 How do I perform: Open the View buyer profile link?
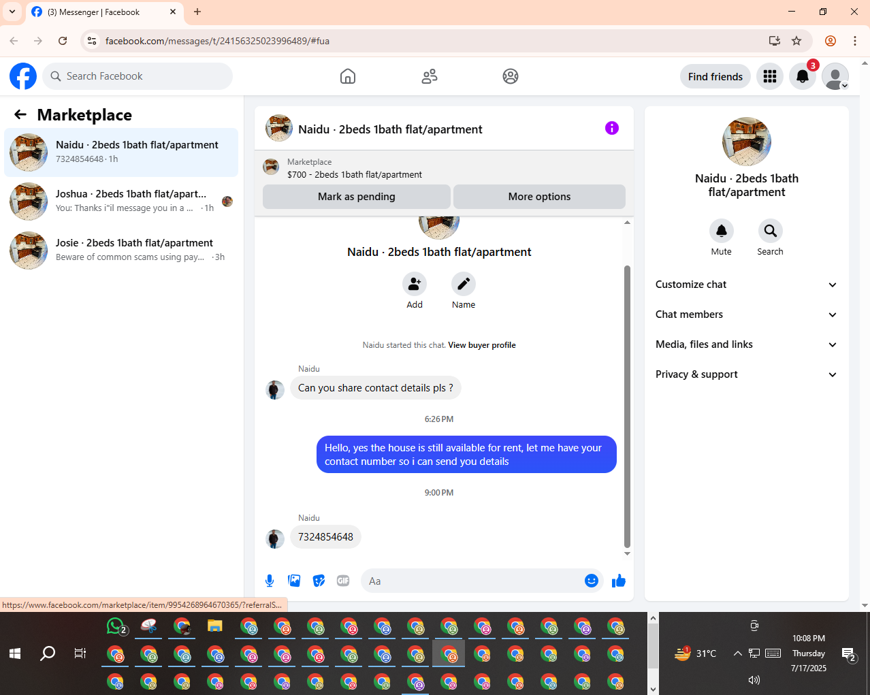pyautogui.click(x=482, y=345)
